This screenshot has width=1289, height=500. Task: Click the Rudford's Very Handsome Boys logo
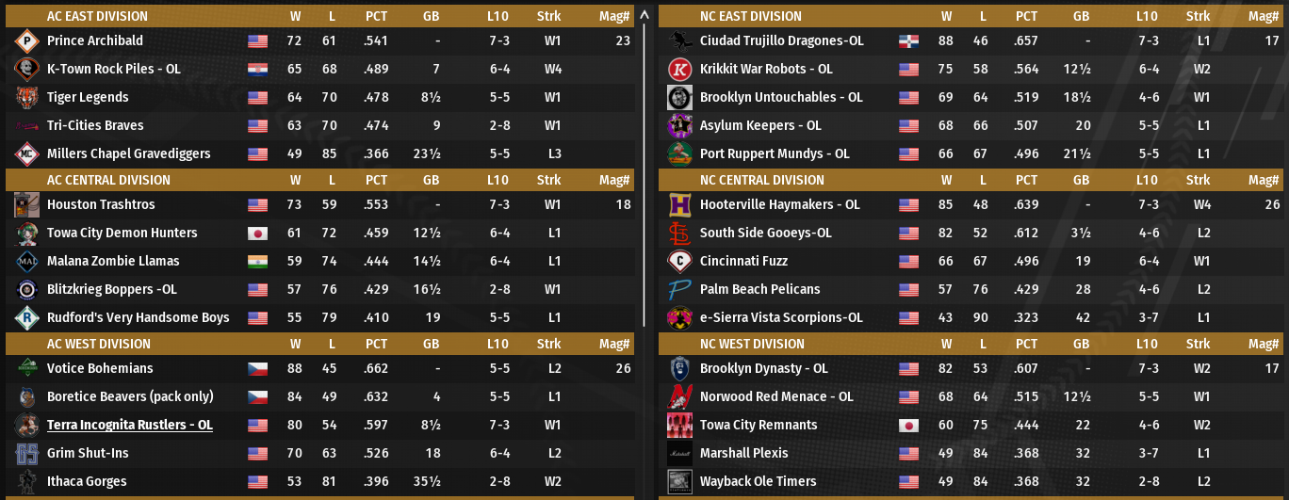pos(26,317)
